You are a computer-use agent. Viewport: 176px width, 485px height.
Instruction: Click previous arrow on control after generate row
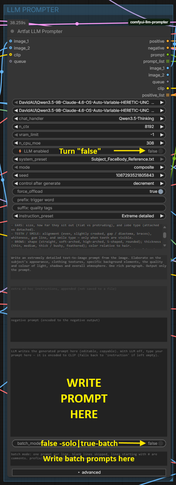coord(16,184)
